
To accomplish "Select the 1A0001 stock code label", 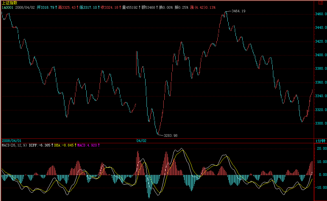I will 8,7.
